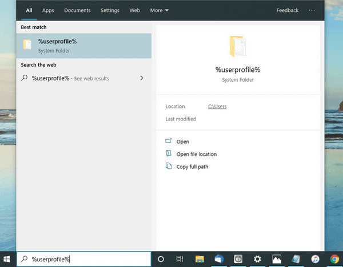Launch File Explorer from the taskbar
Image resolution: width=343 pixels, height=267 pixels.
(200, 259)
